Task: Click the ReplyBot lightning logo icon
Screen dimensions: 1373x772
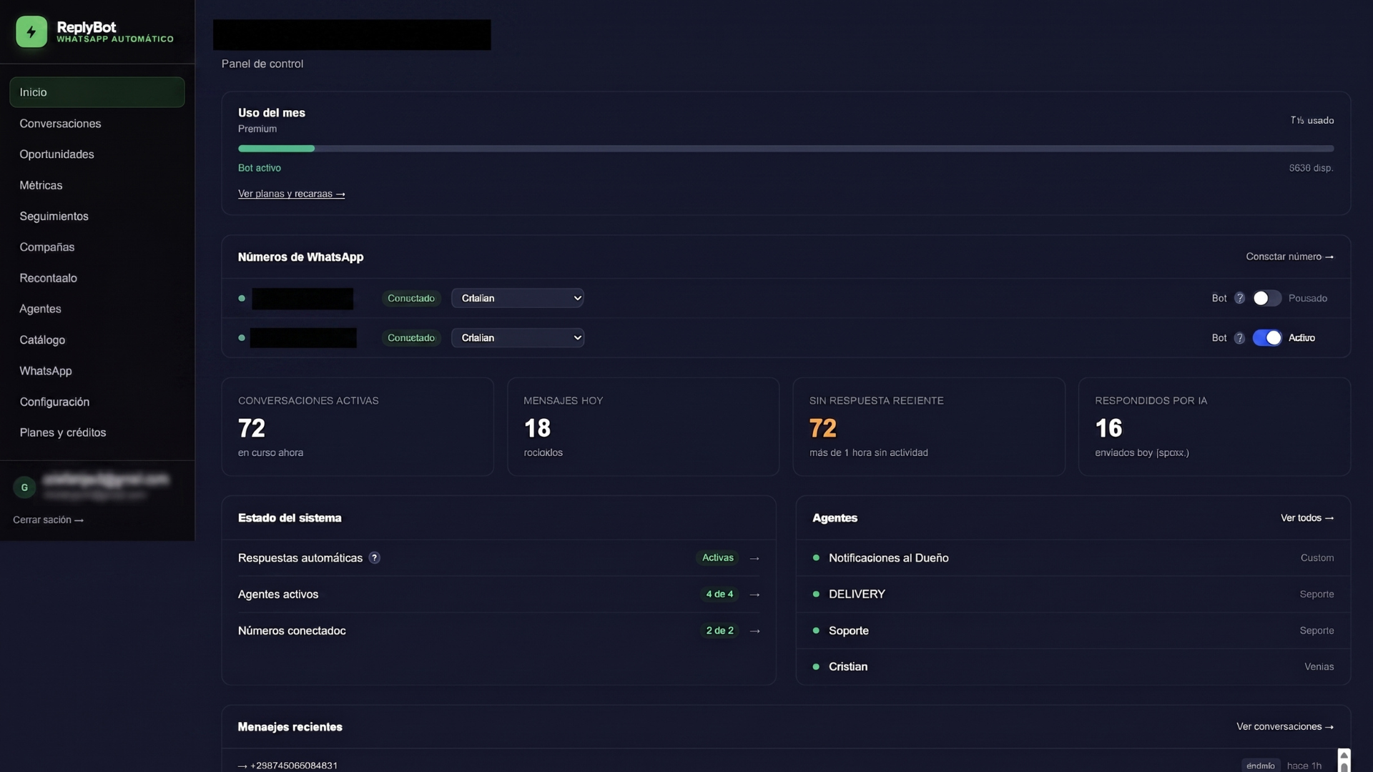Action: (x=31, y=31)
